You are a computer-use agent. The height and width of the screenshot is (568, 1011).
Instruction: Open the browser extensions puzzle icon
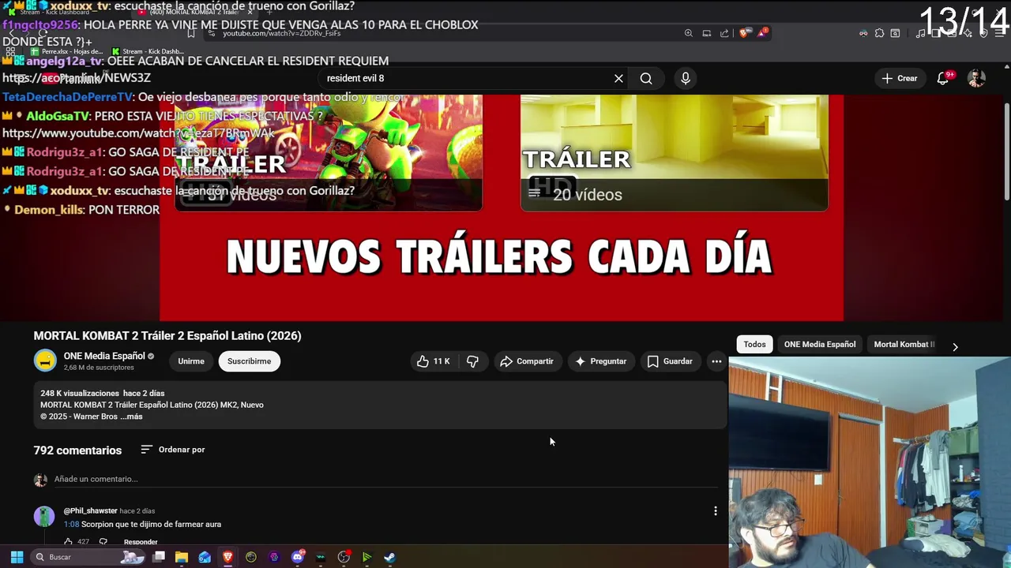click(x=879, y=33)
